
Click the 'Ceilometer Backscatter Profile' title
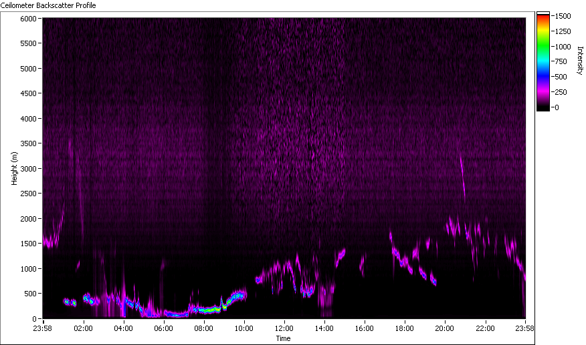click(48, 5)
